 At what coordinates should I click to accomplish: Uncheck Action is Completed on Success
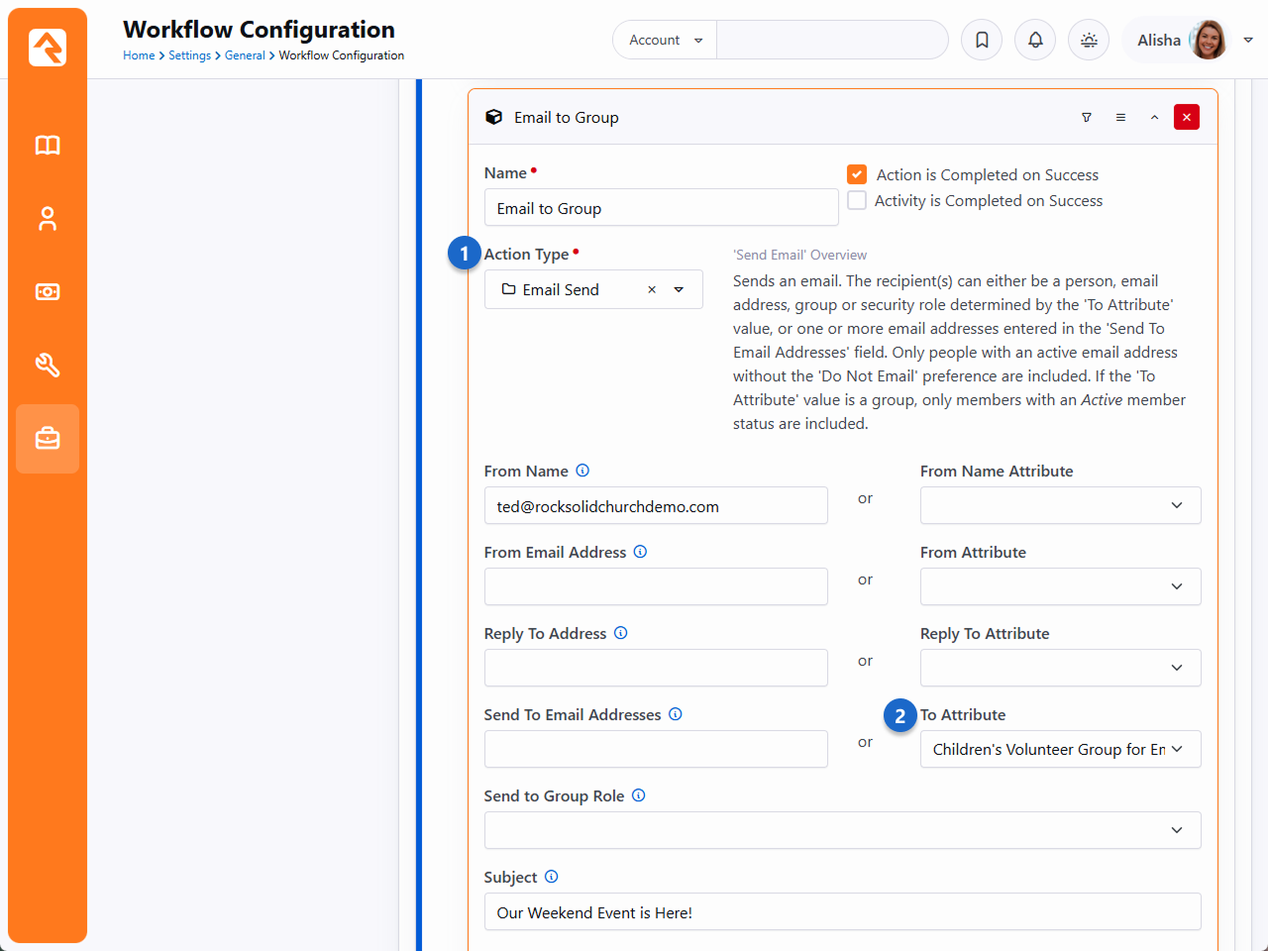pyautogui.click(x=857, y=175)
